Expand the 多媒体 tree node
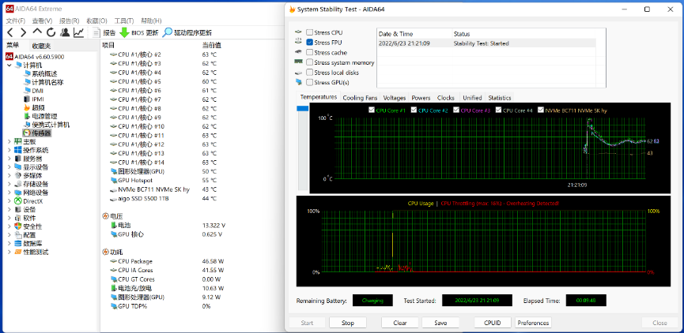This screenshot has height=333, width=684. pyautogui.click(x=9, y=175)
